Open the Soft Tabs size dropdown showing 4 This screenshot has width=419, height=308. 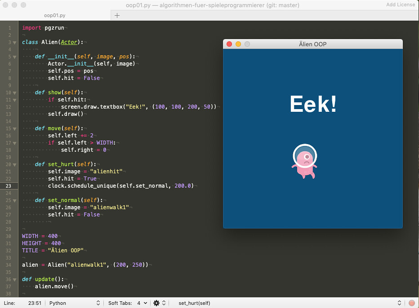coord(142,303)
